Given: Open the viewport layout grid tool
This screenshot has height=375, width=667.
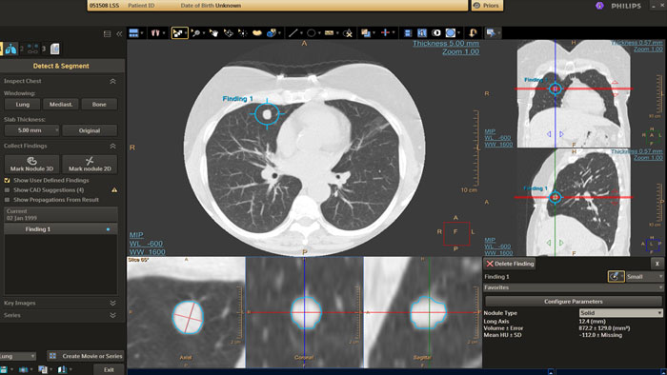Looking at the screenshot, I should coord(134,32).
